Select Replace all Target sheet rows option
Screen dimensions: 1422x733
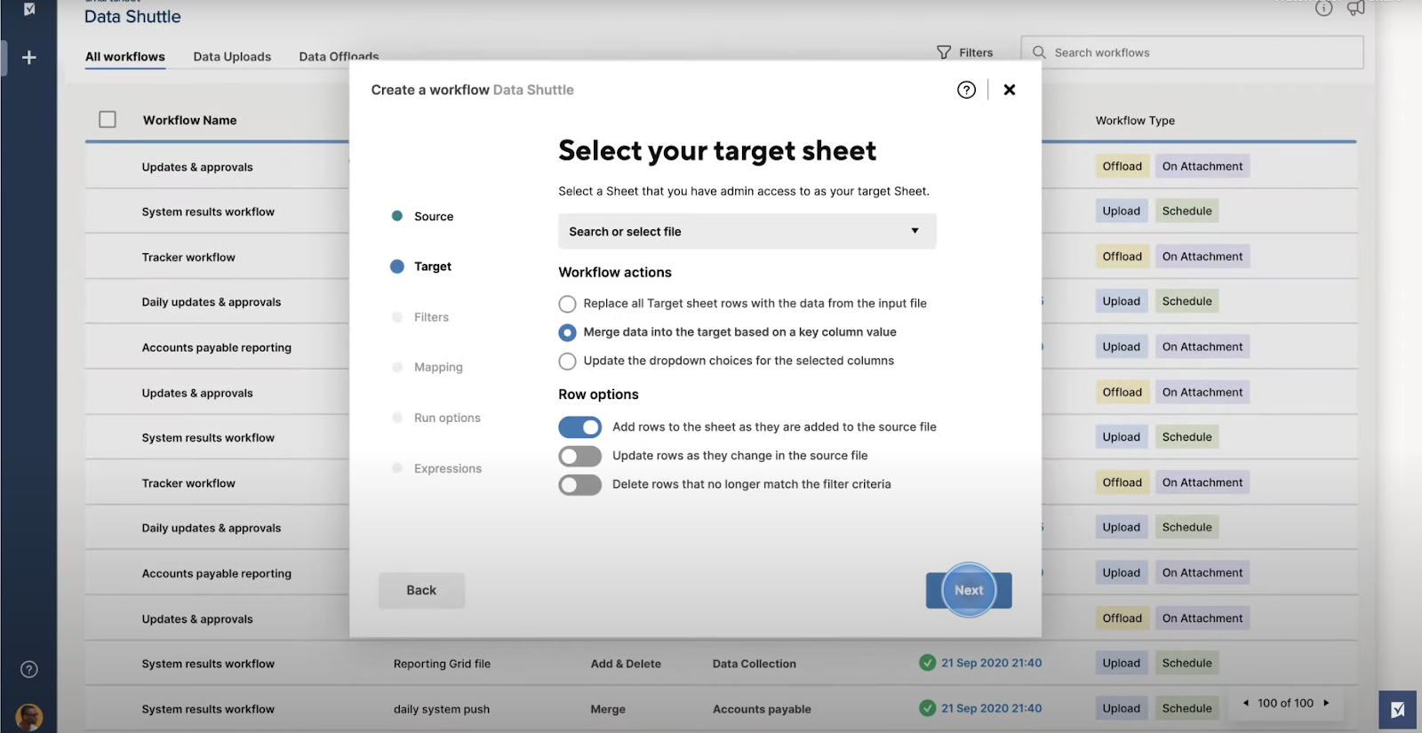click(567, 304)
